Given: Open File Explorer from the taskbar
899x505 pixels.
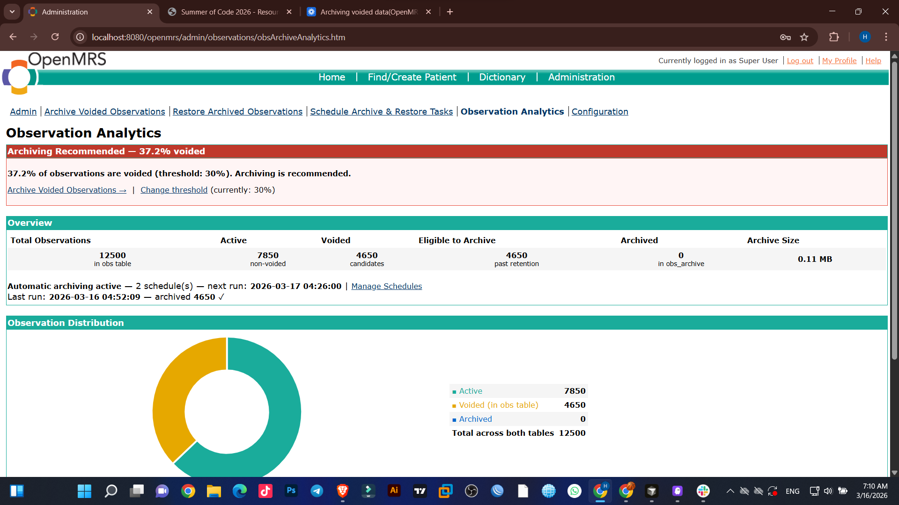Looking at the screenshot, I should coord(214,491).
